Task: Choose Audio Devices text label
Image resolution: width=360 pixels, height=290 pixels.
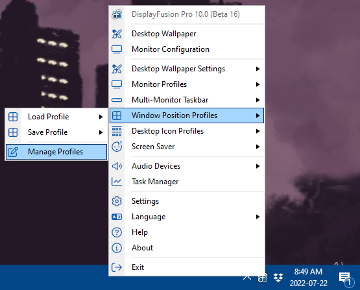Action: coord(156,166)
